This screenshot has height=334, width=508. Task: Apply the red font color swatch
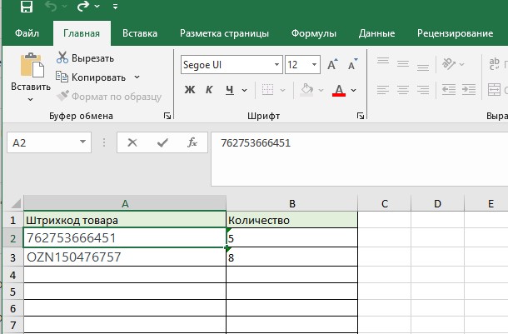(x=338, y=90)
